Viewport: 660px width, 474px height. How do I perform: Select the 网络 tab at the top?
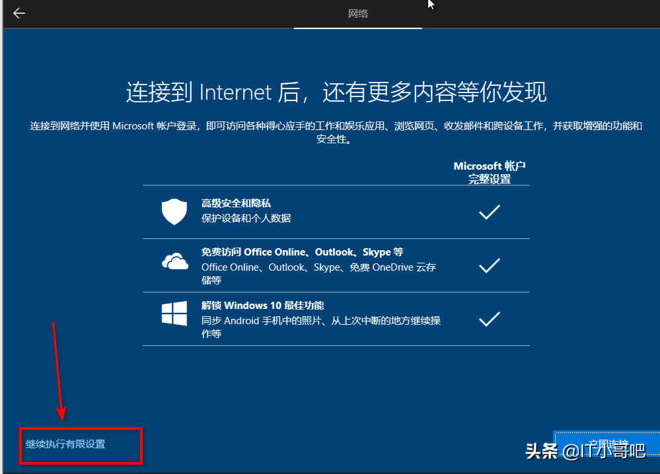(357, 13)
